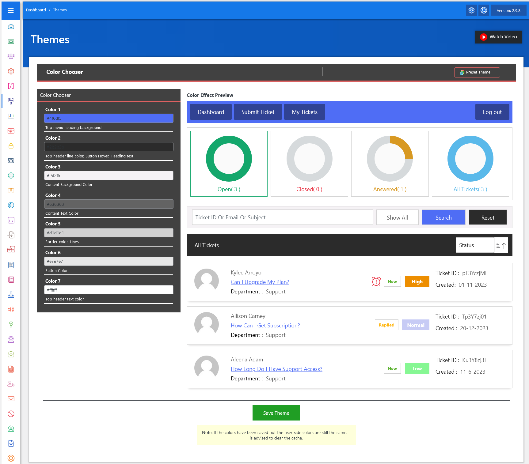Open the lifebuoy help icon in top bar
Viewport: 529px width, 464px height.
(484, 10)
